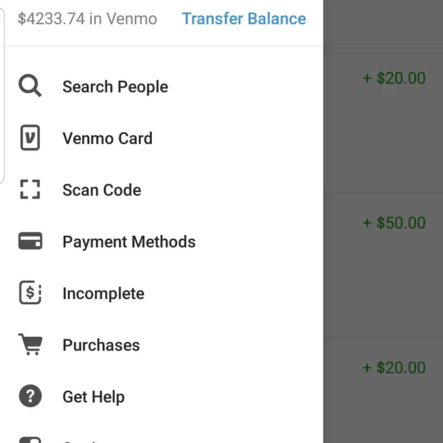Tap the $4233.74 in Venmo balance text

[x=87, y=19]
